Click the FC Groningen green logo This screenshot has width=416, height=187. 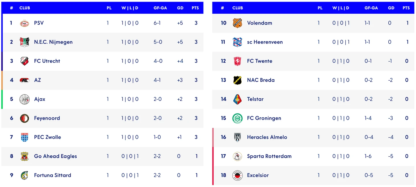click(x=237, y=118)
